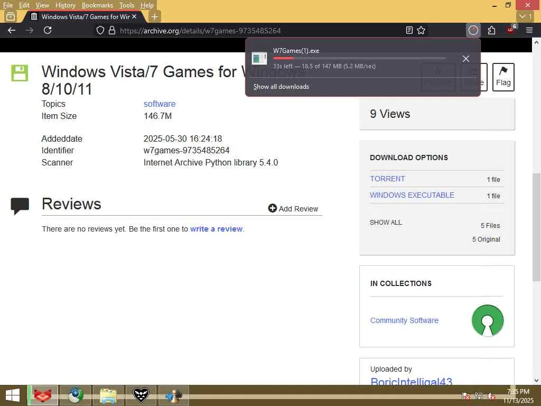Viewport: 541px width, 406px height.
Task: Open uploader BoricIntelligal43 profile link
Action: pyautogui.click(x=411, y=381)
